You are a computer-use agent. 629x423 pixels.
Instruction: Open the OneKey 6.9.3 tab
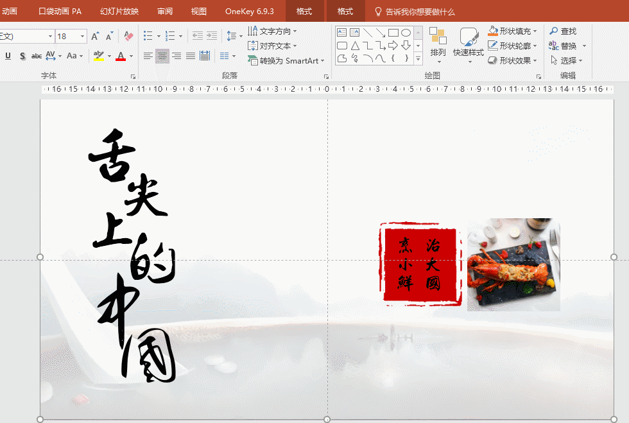[249, 12]
